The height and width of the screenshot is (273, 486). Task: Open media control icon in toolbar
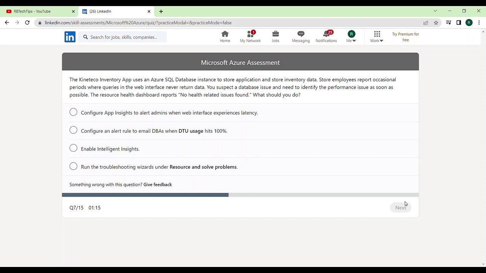[449, 23]
